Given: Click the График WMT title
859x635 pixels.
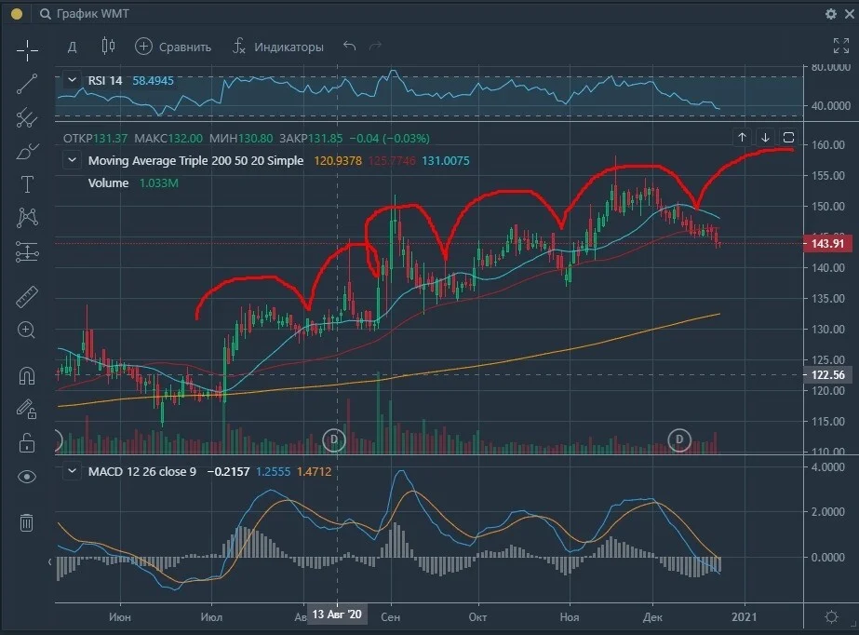Looking at the screenshot, I should pyautogui.click(x=92, y=14).
